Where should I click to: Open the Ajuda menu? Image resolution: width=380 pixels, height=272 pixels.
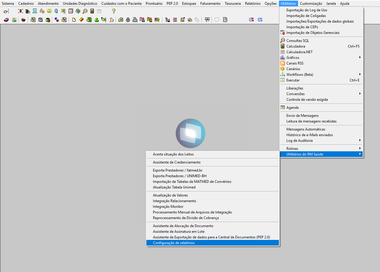[x=345, y=4]
